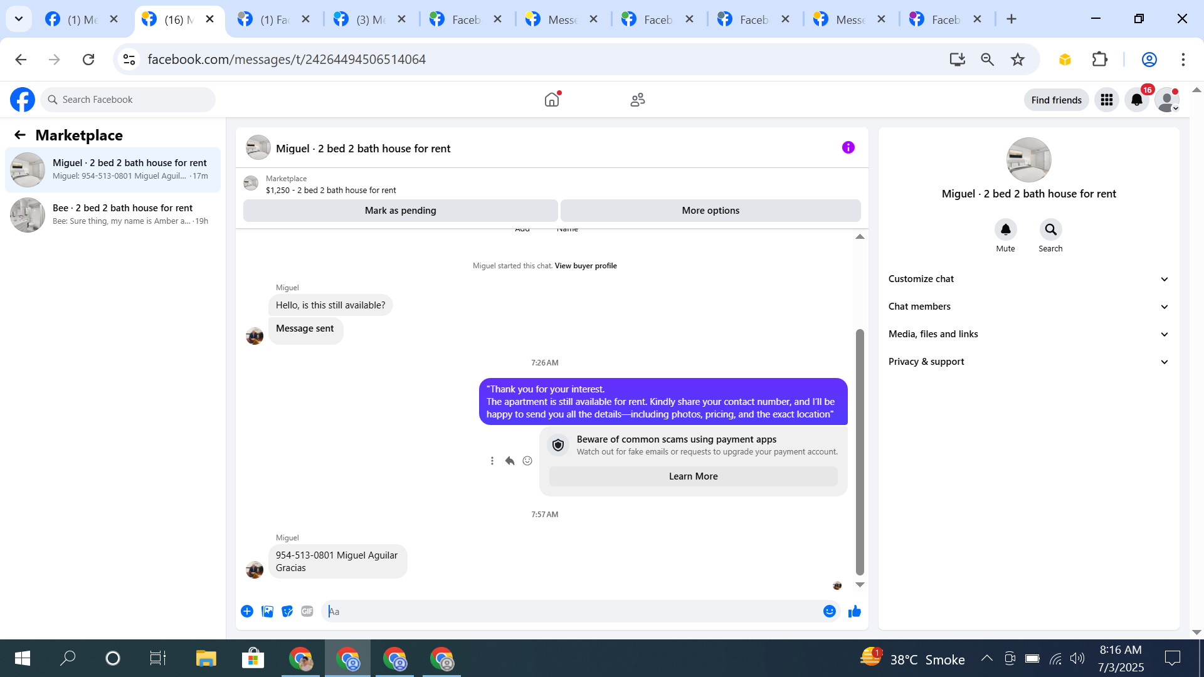The height and width of the screenshot is (677, 1204).
Task: Expand Media, files and links section
Action: (x=1028, y=334)
